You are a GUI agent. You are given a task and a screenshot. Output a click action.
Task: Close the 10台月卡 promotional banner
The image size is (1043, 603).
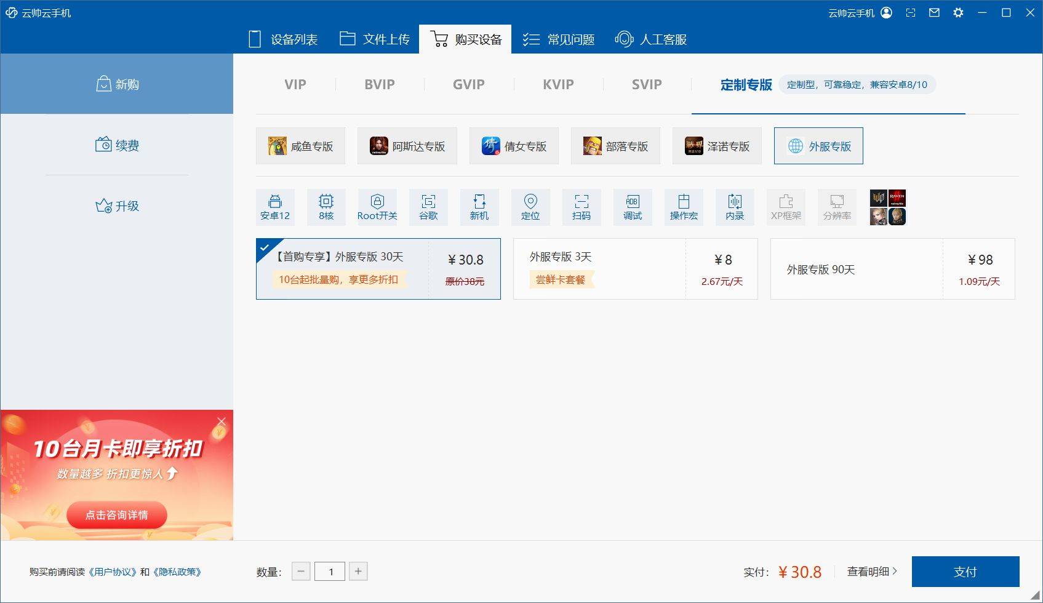222,421
